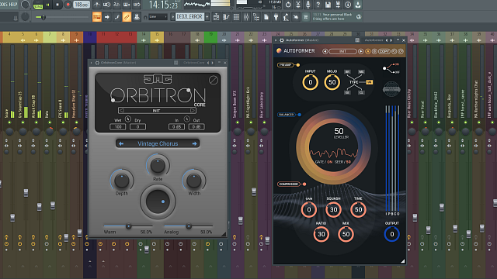Click the blue OUTPUT knob
This screenshot has height=279, width=497.
coord(391,234)
